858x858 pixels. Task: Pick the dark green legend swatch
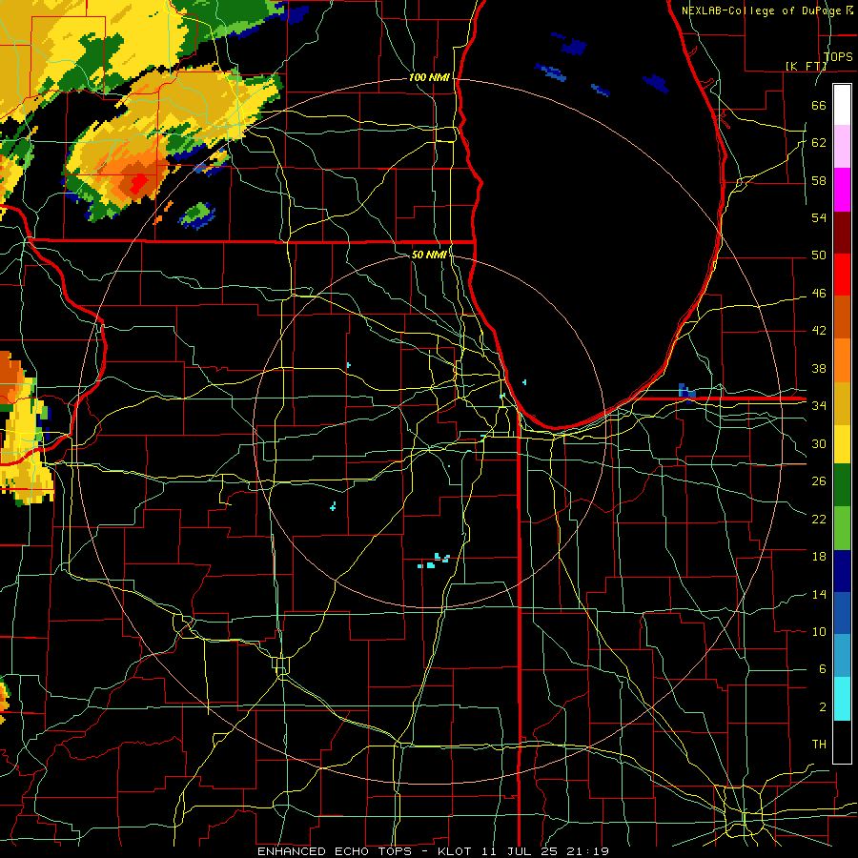[842, 485]
